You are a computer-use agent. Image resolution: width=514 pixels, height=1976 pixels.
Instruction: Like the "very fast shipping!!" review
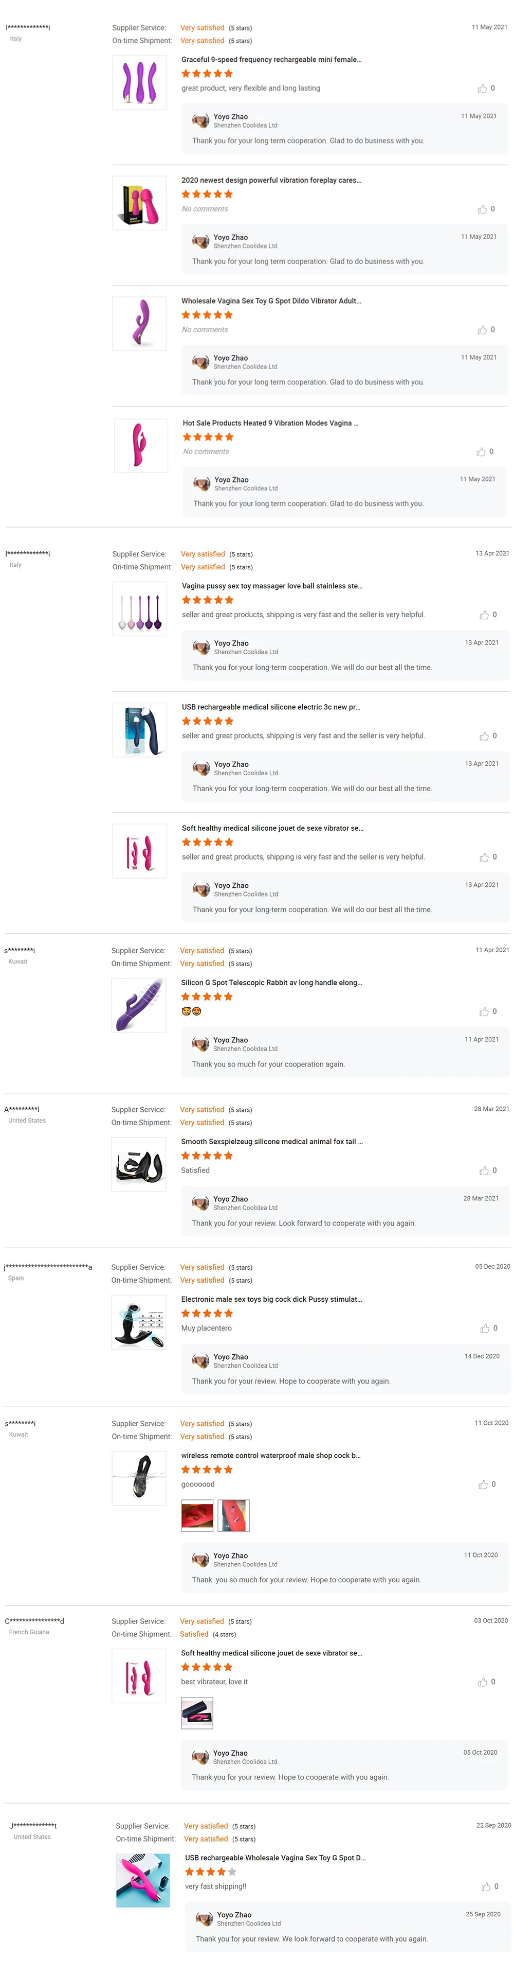click(486, 1886)
